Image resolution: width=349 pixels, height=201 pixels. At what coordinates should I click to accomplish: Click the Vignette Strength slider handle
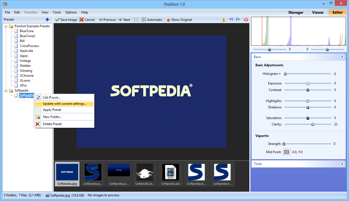tap(284, 144)
